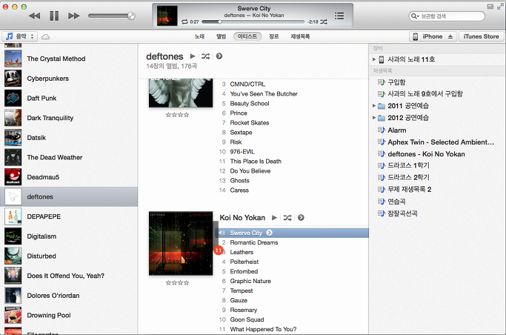The image size is (506, 335).
Task: Switch to the 장르 tab
Action: coord(273,36)
